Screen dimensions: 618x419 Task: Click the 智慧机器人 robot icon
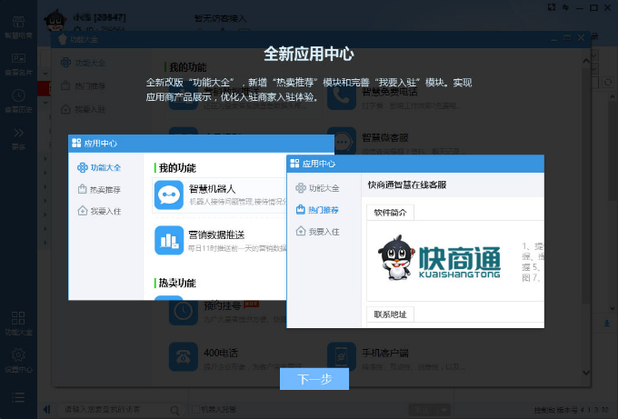[x=168, y=195]
